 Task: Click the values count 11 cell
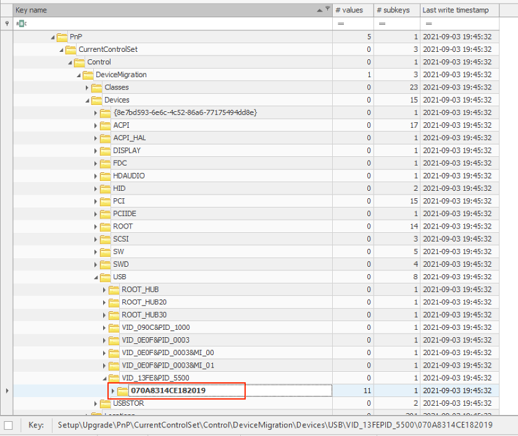click(353, 391)
